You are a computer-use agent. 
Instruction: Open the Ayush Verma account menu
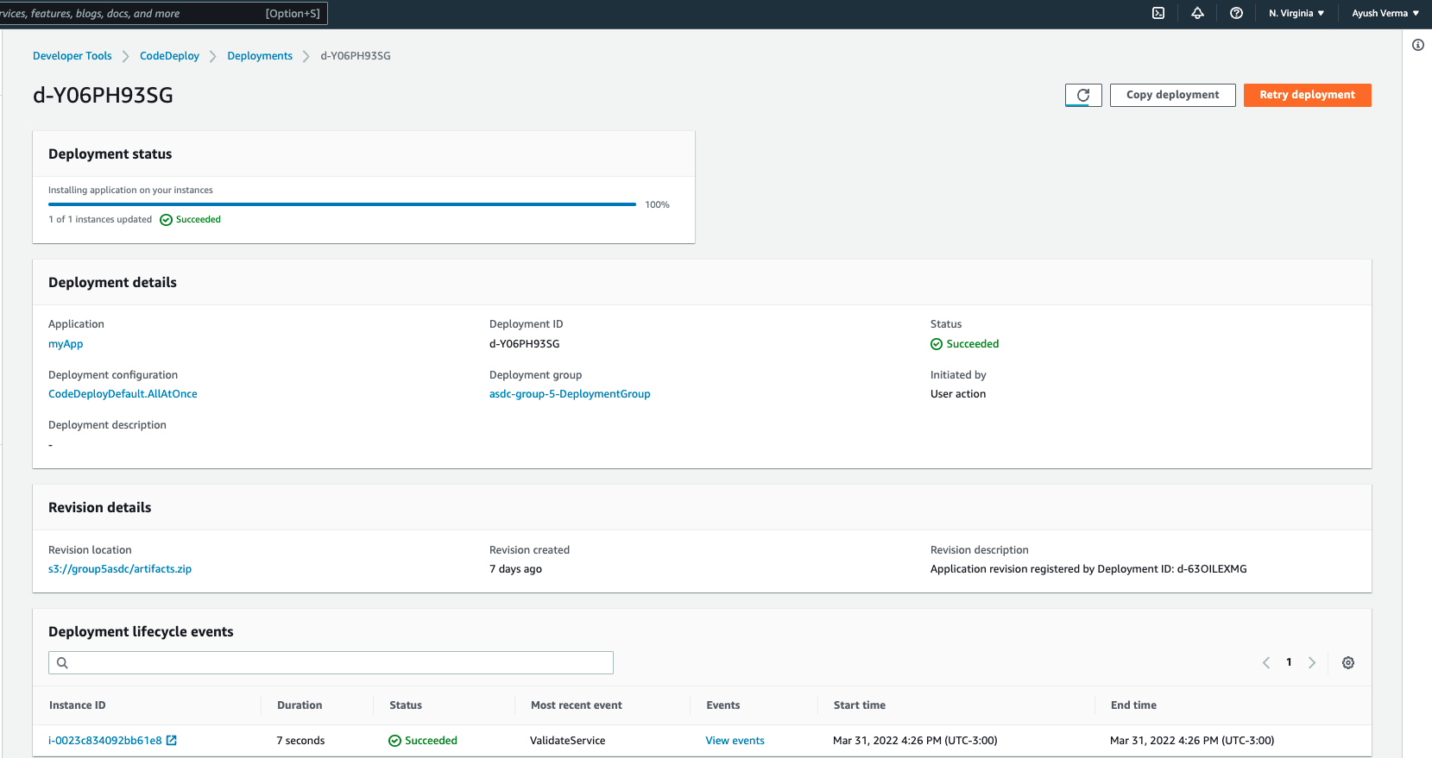(1385, 13)
